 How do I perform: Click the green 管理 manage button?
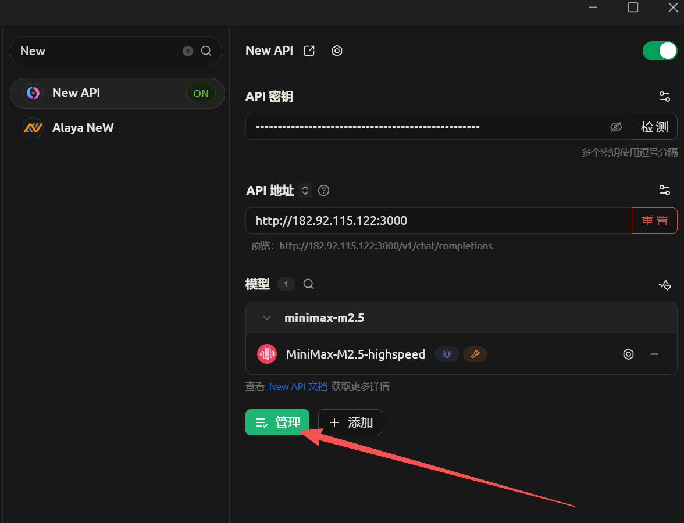(277, 422)
